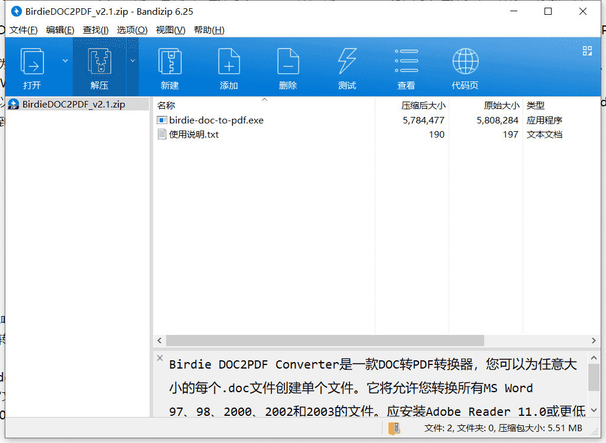
Task: Open the 选项(O) menu
Action: click(132, 30)
